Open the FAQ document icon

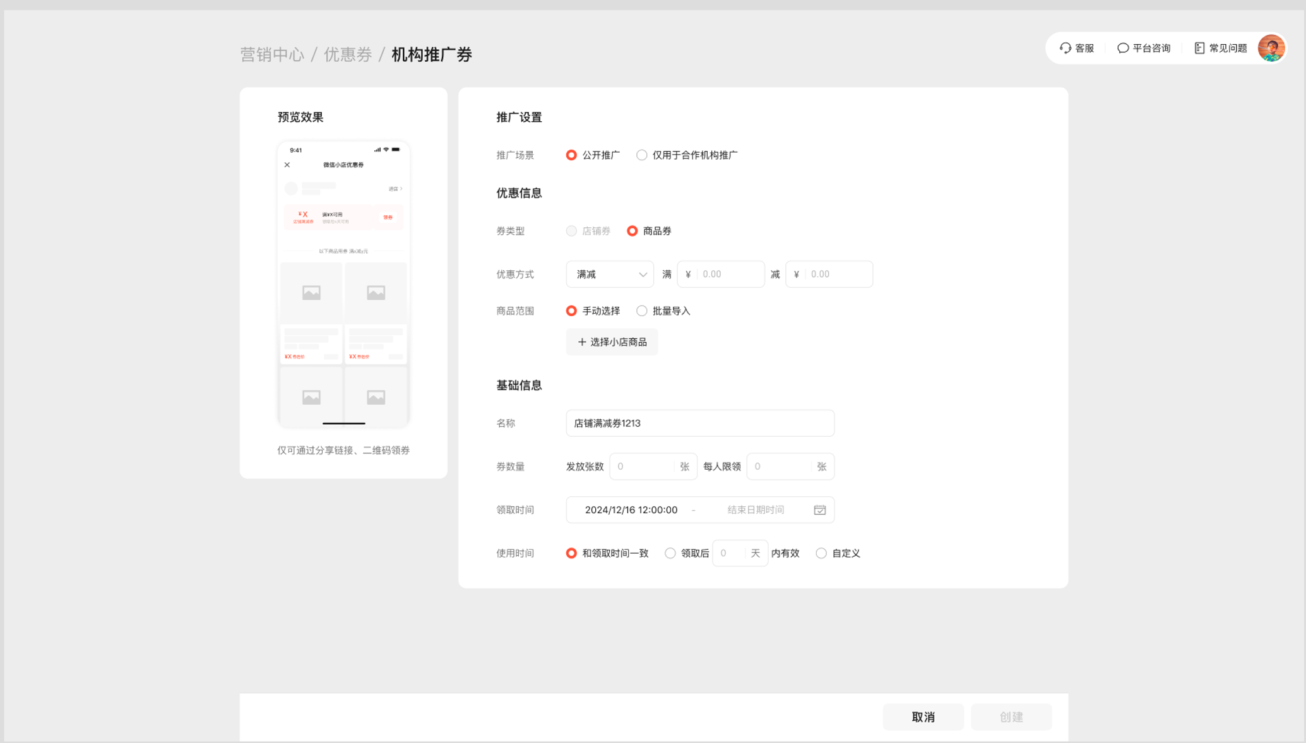pos(1199,48)
